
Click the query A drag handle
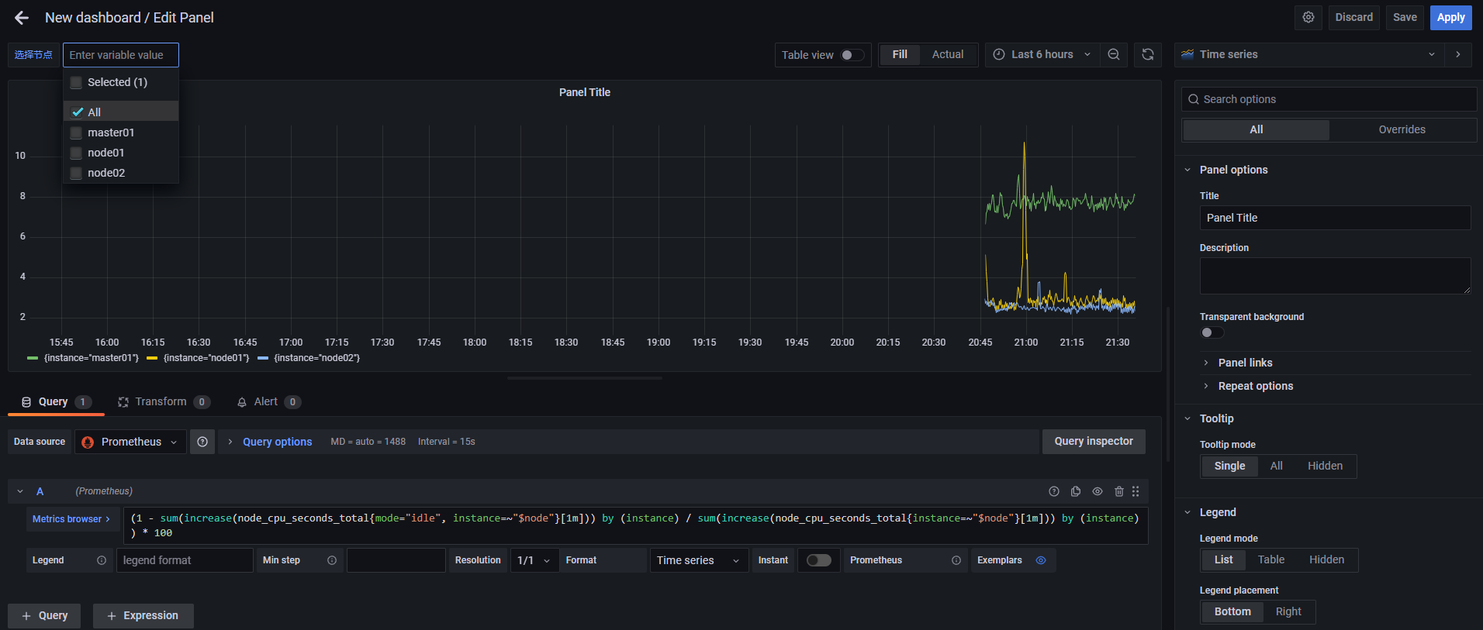1136,491
